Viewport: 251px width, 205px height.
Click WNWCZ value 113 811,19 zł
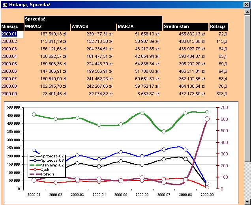tap(53, 41)
